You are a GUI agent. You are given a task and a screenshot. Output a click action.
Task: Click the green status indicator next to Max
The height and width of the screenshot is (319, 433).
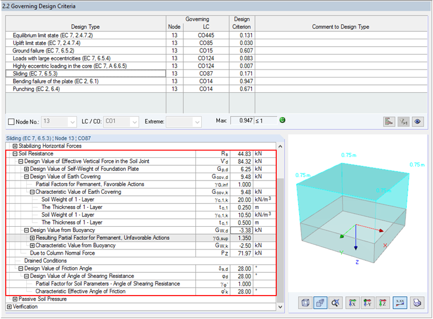pyautogui.click(x=282, y=120)
